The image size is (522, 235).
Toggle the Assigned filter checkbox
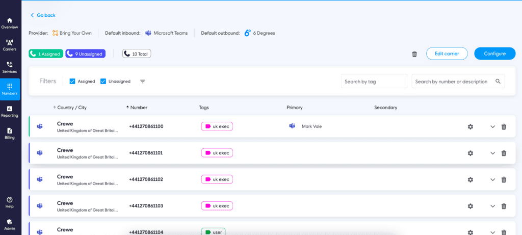point(72,81)
